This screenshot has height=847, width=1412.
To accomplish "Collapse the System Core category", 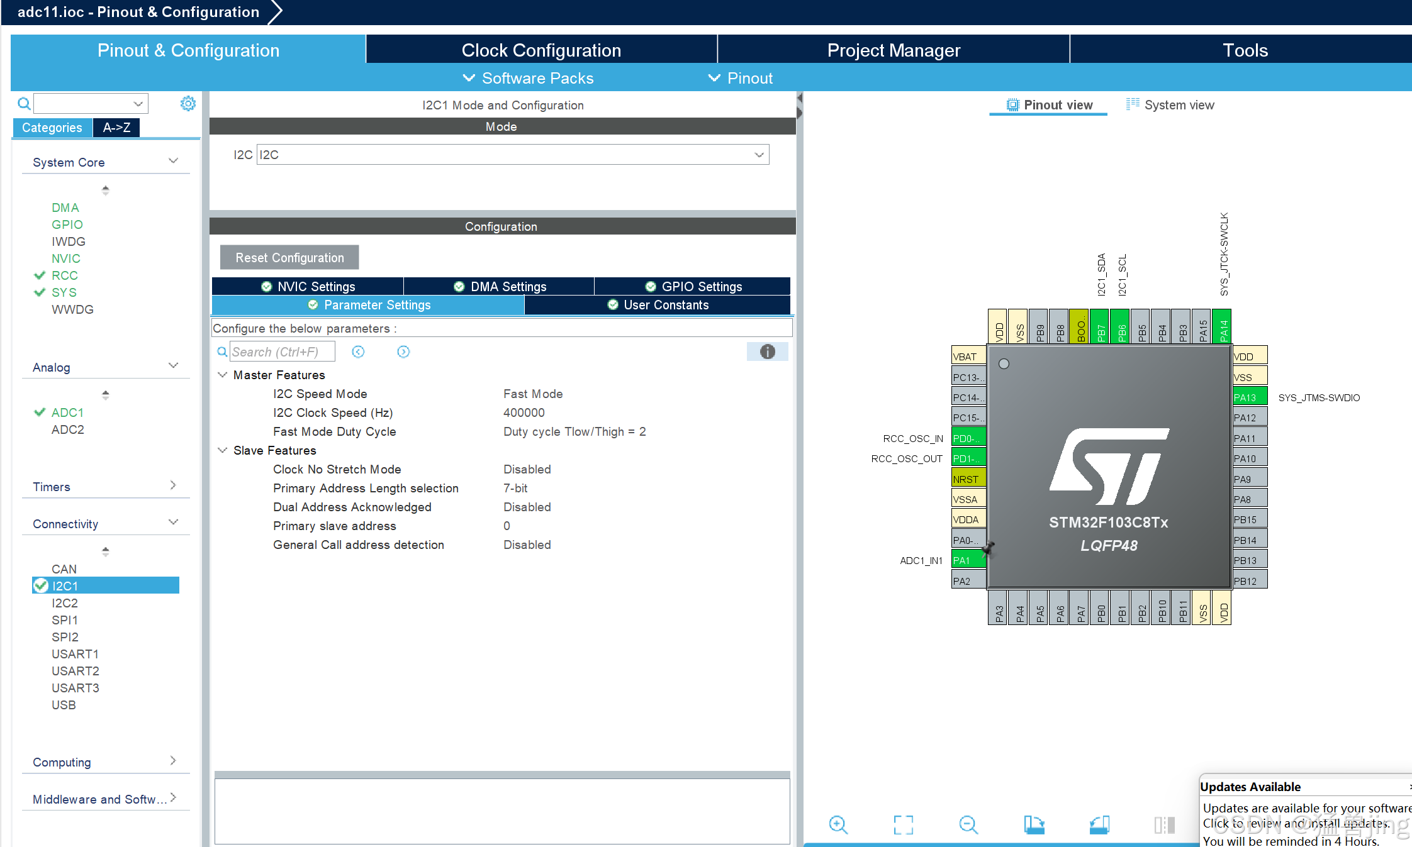I will [x=173, y=161].
